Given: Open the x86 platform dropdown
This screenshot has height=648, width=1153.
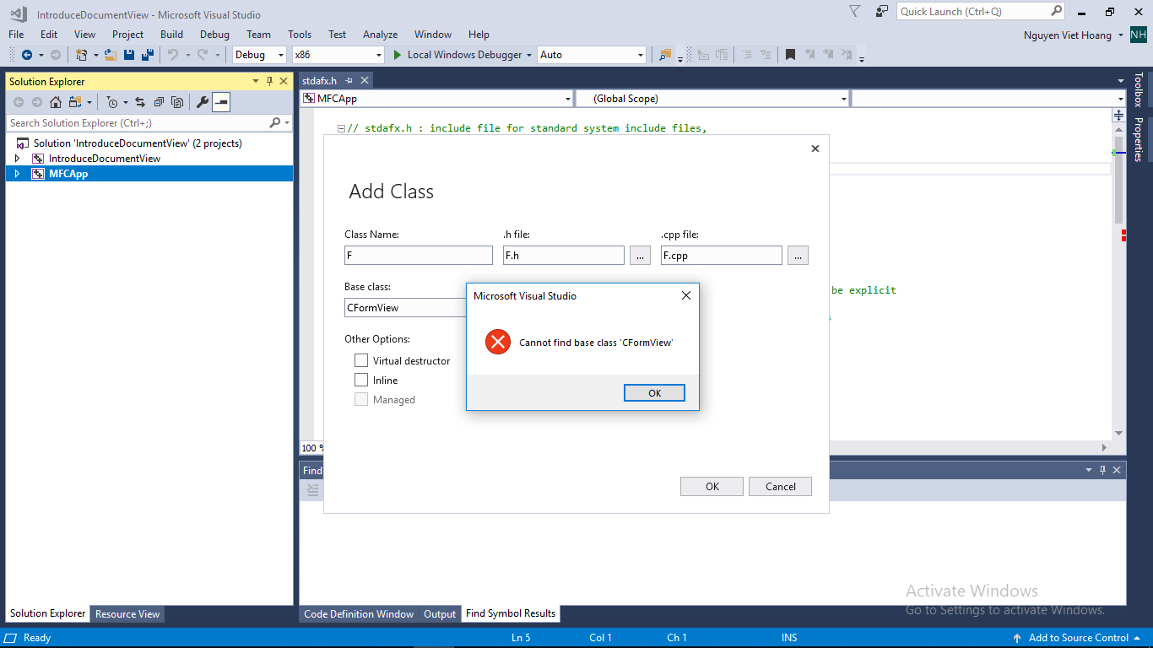Looking at the screenshot, I should click(x=338, y=55).
